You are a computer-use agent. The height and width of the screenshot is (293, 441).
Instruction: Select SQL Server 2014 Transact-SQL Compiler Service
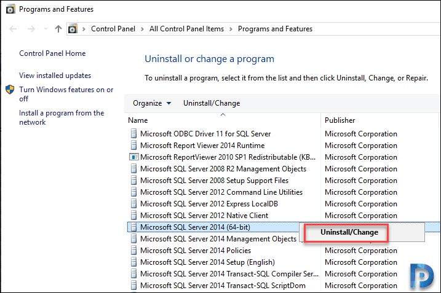click(x=229, y=273)
